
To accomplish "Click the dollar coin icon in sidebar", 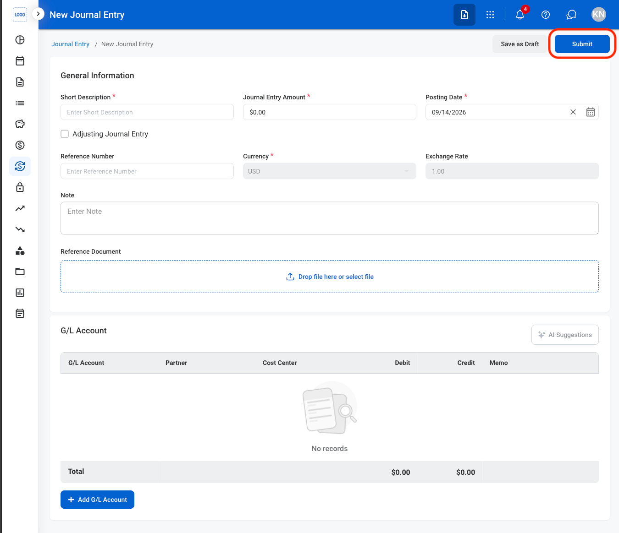I will tap(20, 145).
